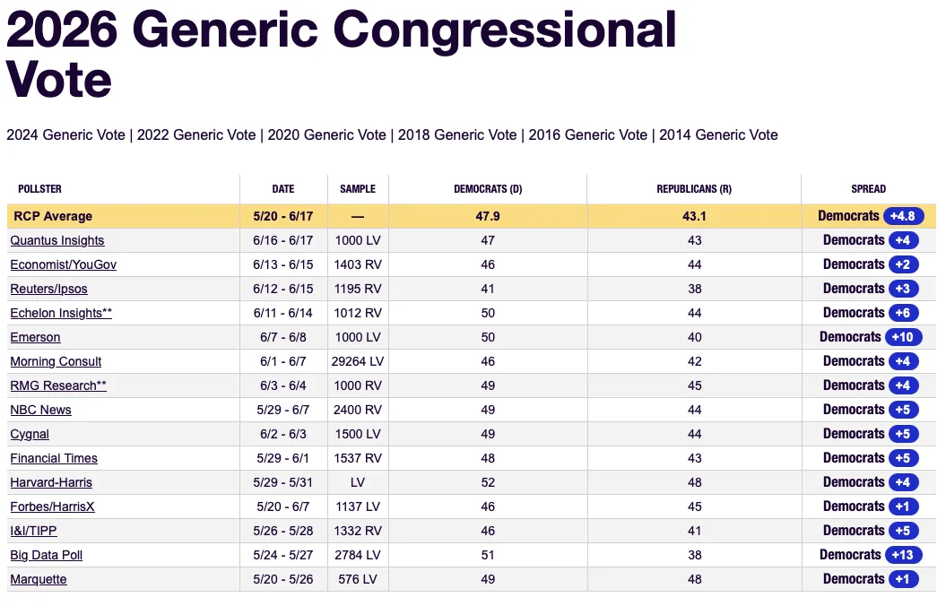Click the Reuters/Ipsos pollster link
This screenshot has height=606, width=946.
pos(48,289)
